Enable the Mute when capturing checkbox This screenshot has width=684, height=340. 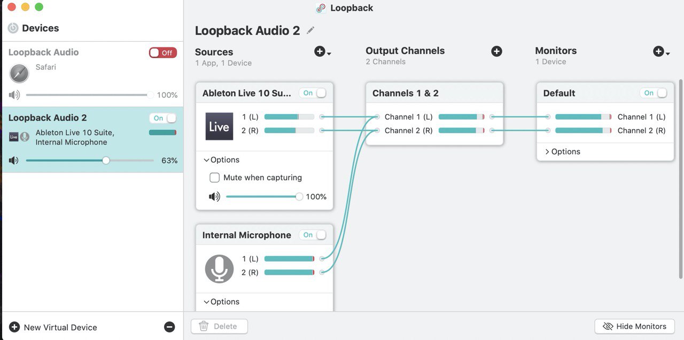click(x=214, y=178)
